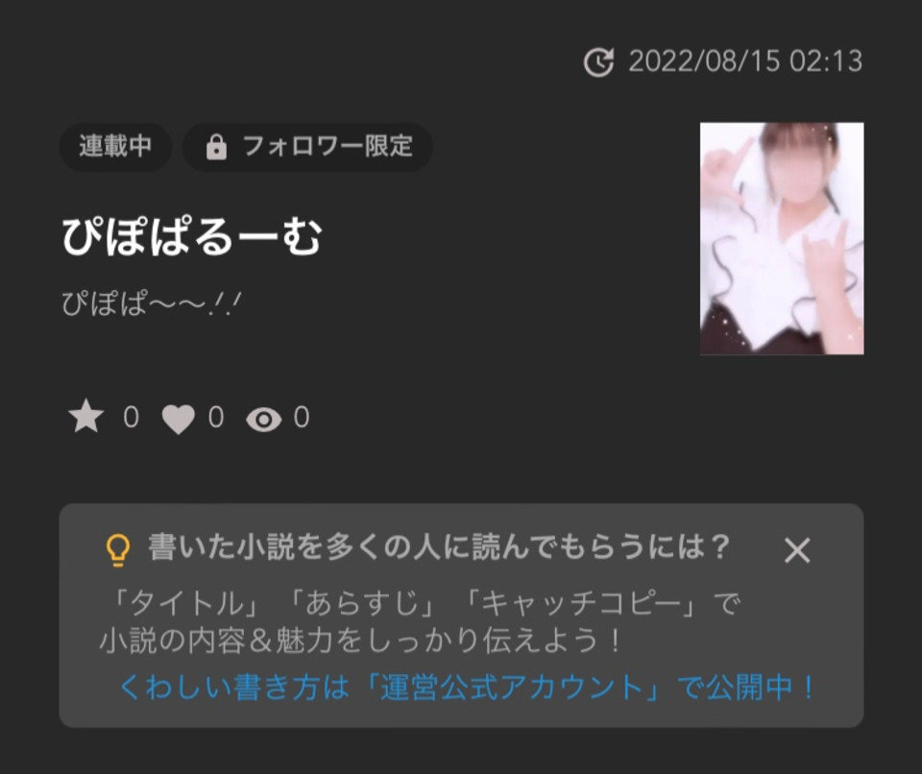The height and width of the screenshot is (774, 922).
Task: Click the yellow lightbulb tip icon
Action: coord(117,549)
